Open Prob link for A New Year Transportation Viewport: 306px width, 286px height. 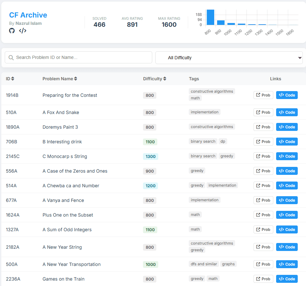point(263,264)
